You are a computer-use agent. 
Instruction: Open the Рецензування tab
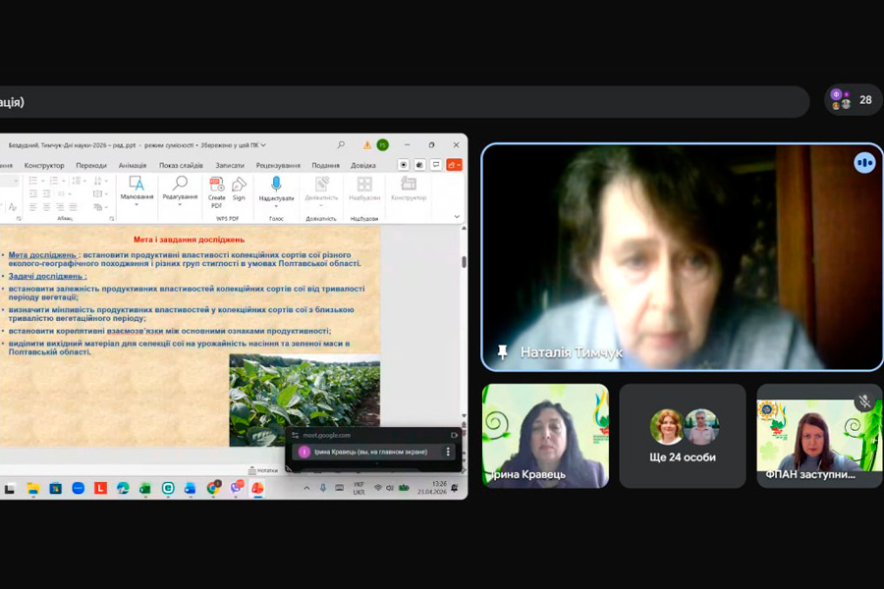278,165
